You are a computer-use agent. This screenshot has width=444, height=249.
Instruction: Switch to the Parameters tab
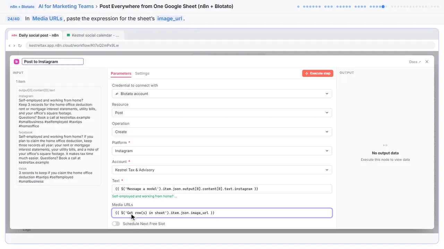[121, 73]
